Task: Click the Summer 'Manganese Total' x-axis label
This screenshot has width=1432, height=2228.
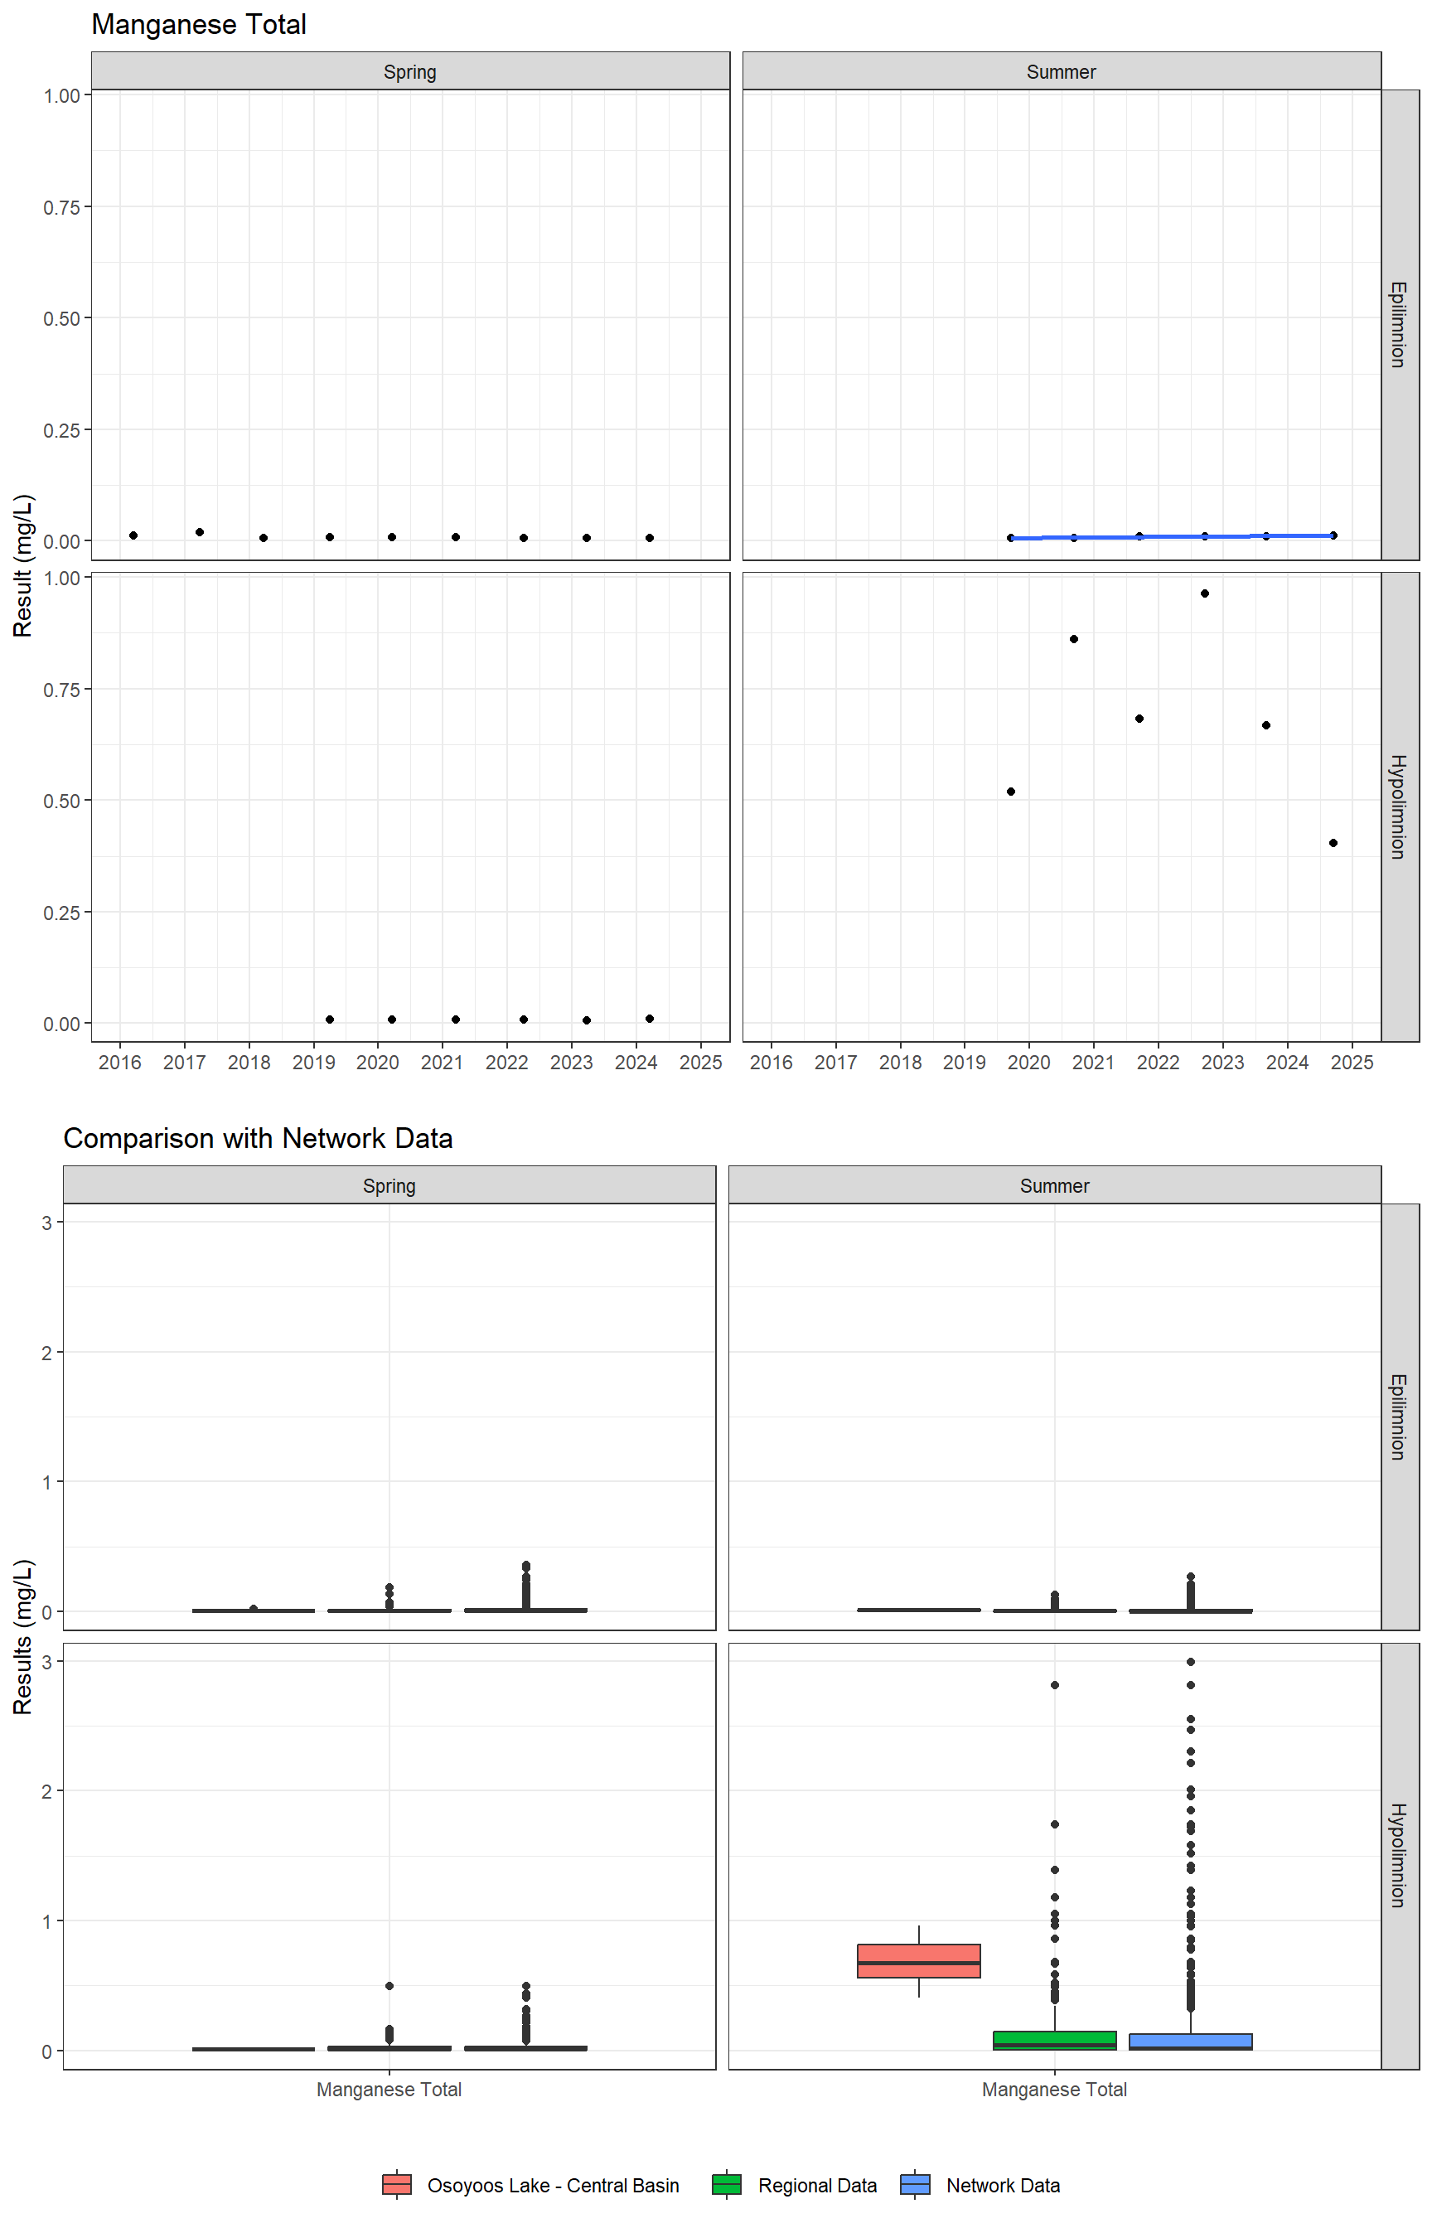Action: [x=1054, y=2090]
